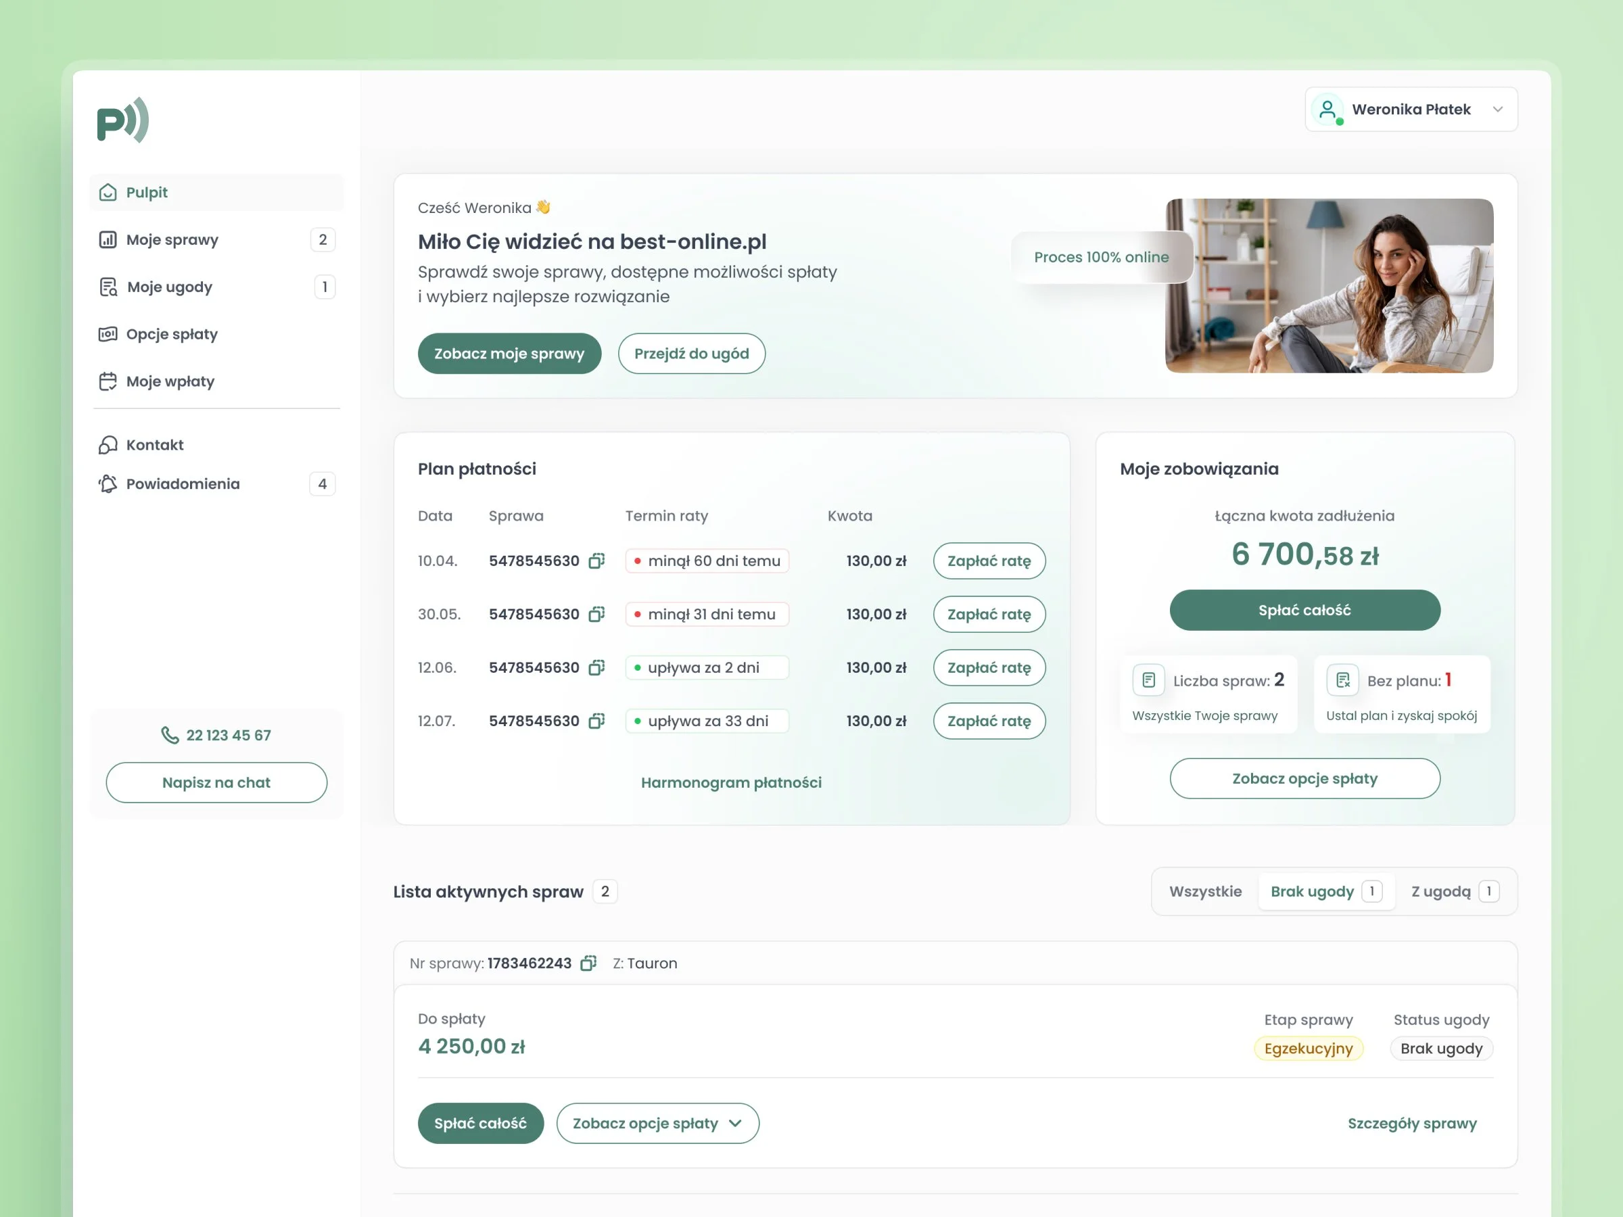Click the Liczba spraw document icon
The height and width of the screenshot is (1217, 1623).
(1148, 680)
